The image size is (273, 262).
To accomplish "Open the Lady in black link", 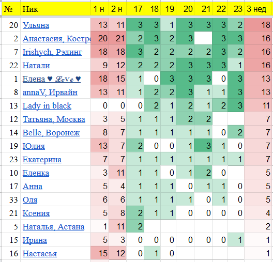I will click(x=47, y=106).
